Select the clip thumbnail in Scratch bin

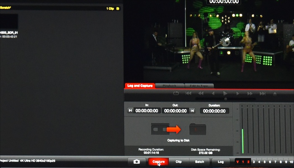tap(9, 21)
